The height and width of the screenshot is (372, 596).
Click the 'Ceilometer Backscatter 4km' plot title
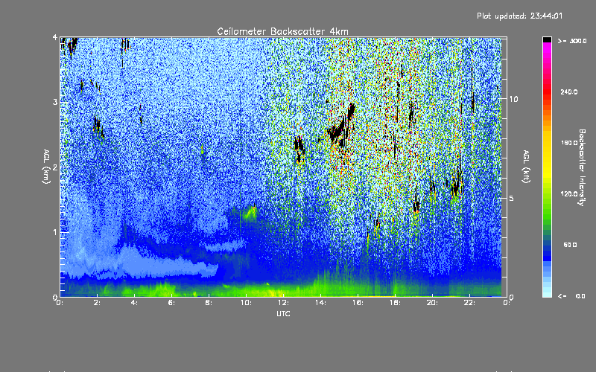tap(282, 31)
